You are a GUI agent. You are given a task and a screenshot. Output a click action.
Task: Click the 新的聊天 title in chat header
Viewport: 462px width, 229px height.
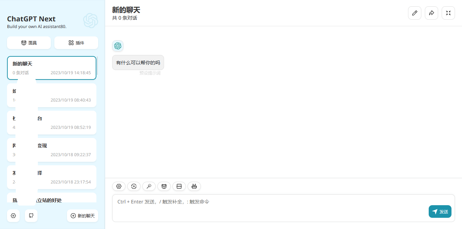pos(126,10)
